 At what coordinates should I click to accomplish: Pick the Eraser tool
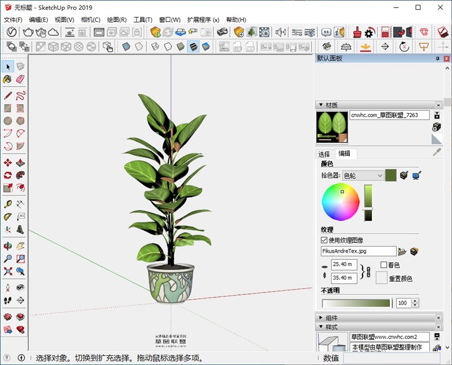pos(20,80)
